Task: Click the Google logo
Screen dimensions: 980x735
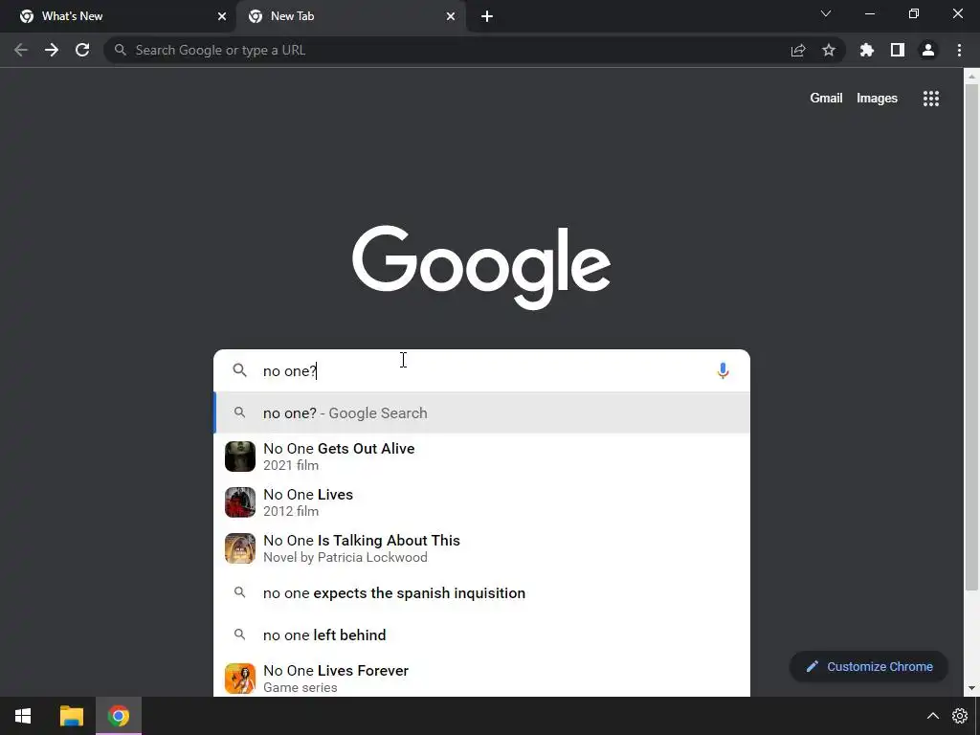Action: (x=481, y=268)
